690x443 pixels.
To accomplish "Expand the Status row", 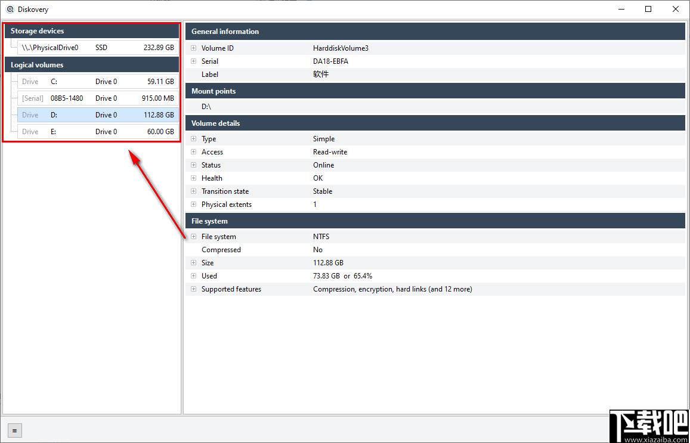I will [x=194, y=165].
